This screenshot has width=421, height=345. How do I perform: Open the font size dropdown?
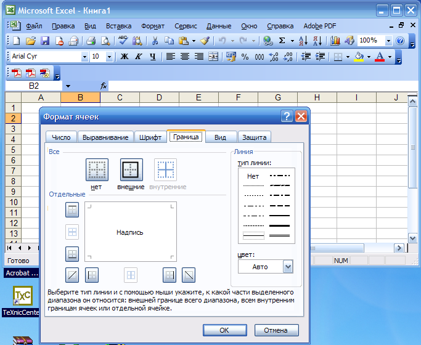[109, 57]
